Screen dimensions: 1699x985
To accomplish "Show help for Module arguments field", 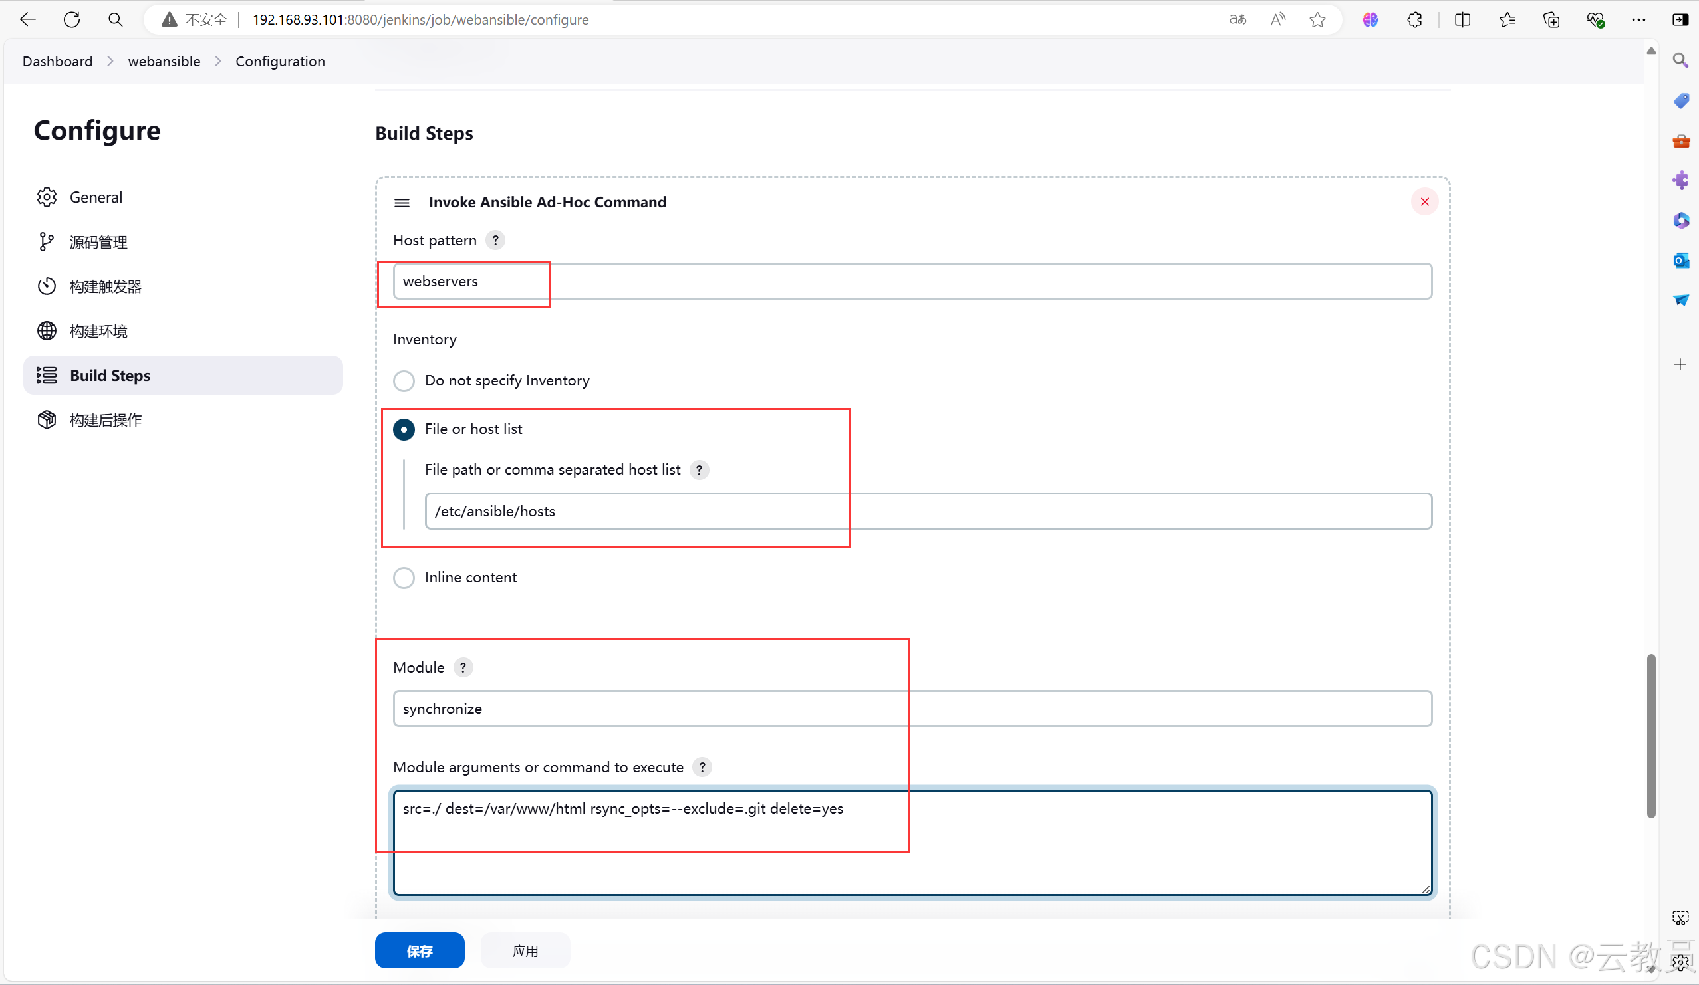I will [x=702, y=768].
